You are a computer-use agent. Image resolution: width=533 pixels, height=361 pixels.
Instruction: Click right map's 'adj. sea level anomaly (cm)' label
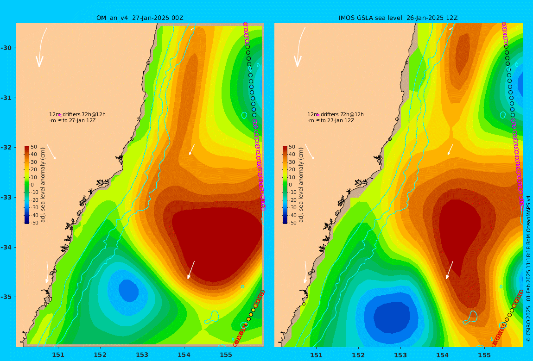point(301,185)
